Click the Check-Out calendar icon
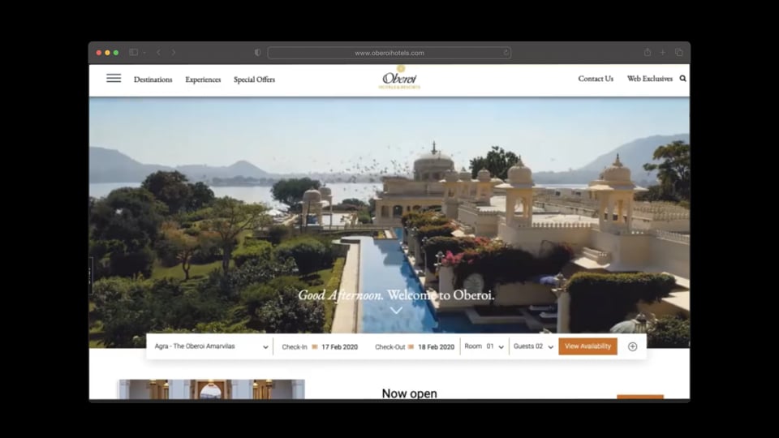779x438 pixels. point(411,347)
